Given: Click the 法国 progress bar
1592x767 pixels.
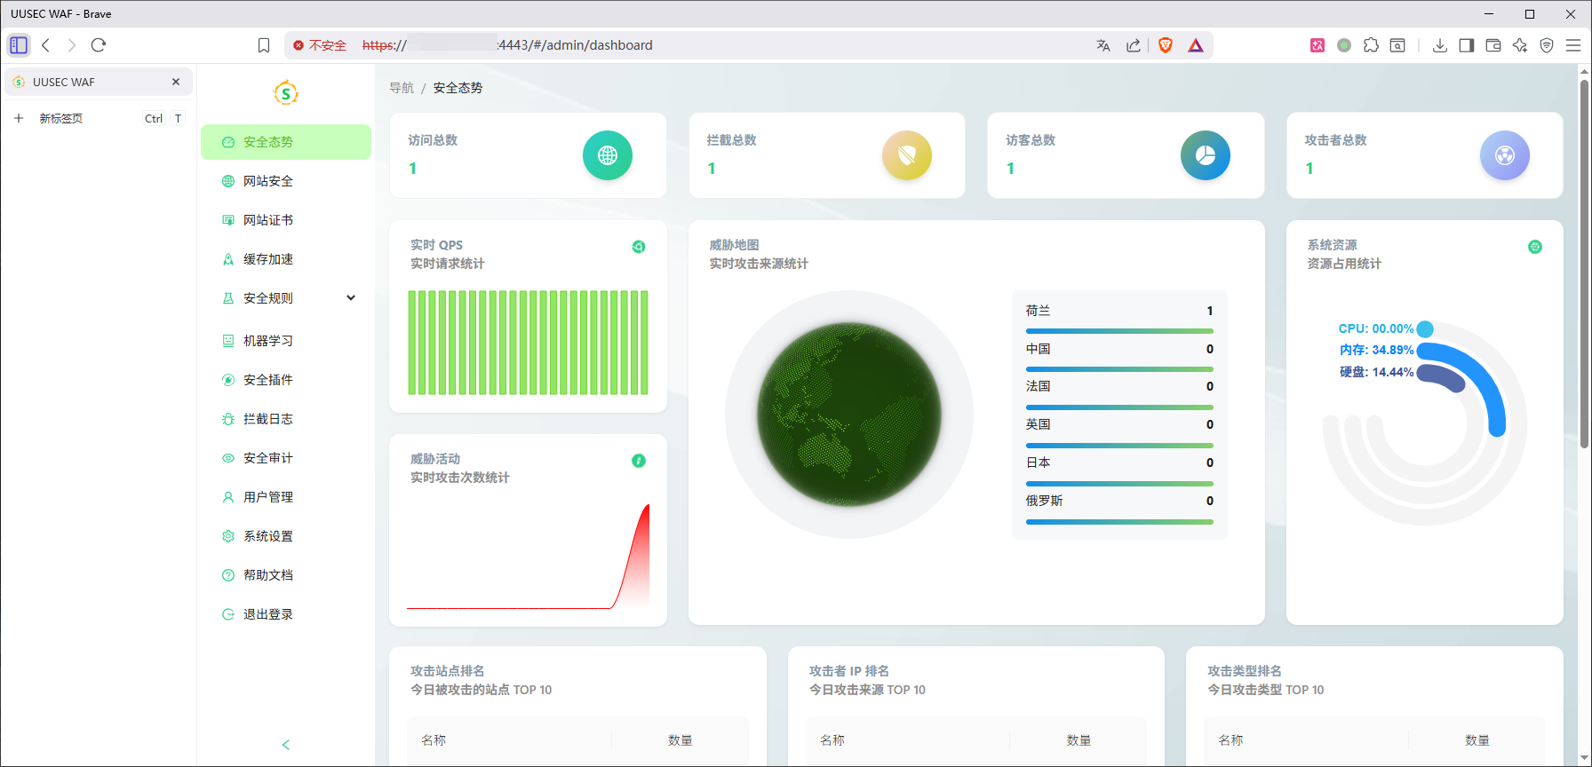Looking at the screenshot, I should click(1119, 407).
